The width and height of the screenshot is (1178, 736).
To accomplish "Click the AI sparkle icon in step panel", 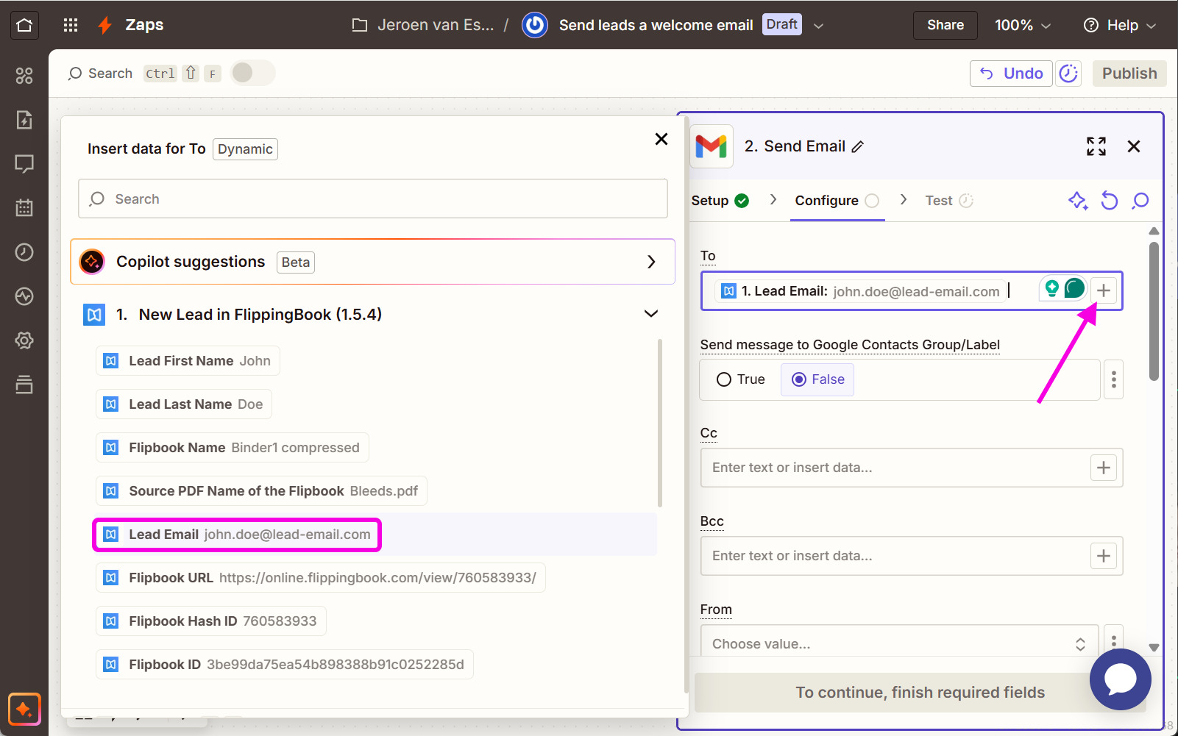I will [x=1078, y=201].
